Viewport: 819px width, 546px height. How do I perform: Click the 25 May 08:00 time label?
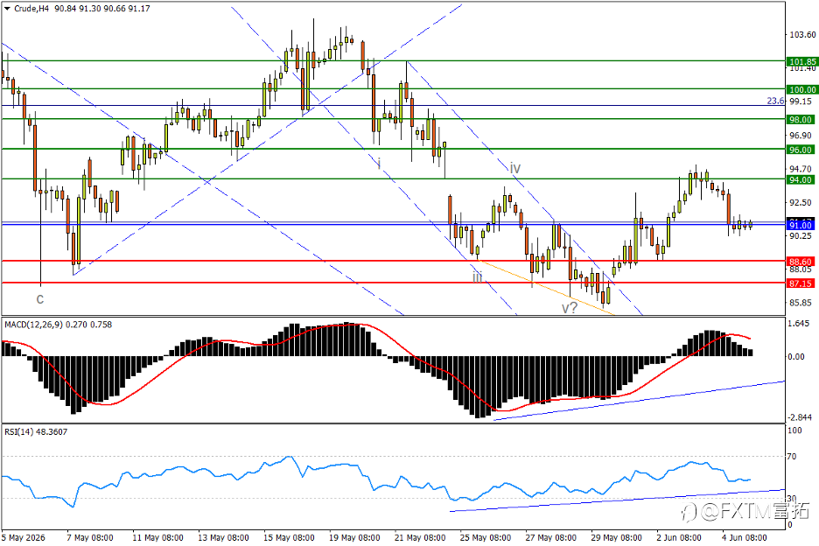(x=486, y=537)
